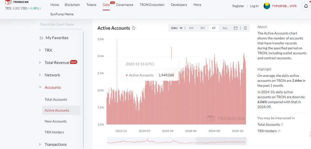Click Total Revenue sidebar label
The width and height of the screenshot is (311, 149).
coord(57,63)
